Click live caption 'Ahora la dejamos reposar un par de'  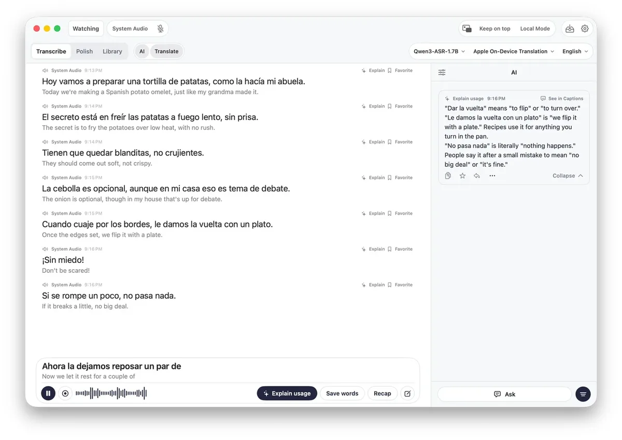coord(111,366)
